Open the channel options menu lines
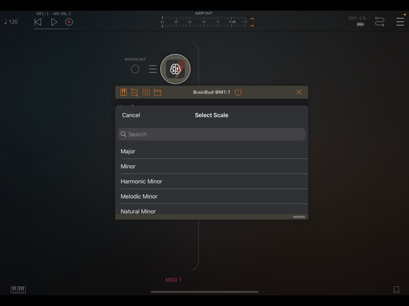 152,69
